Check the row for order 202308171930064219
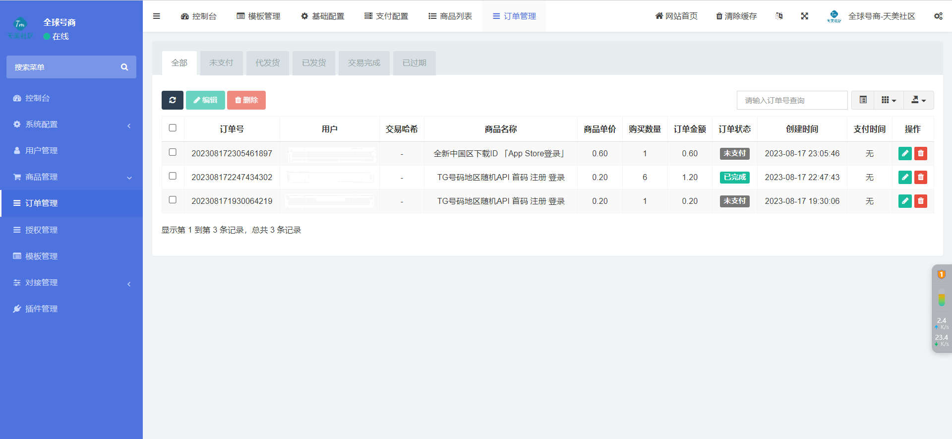 (173, 200)
